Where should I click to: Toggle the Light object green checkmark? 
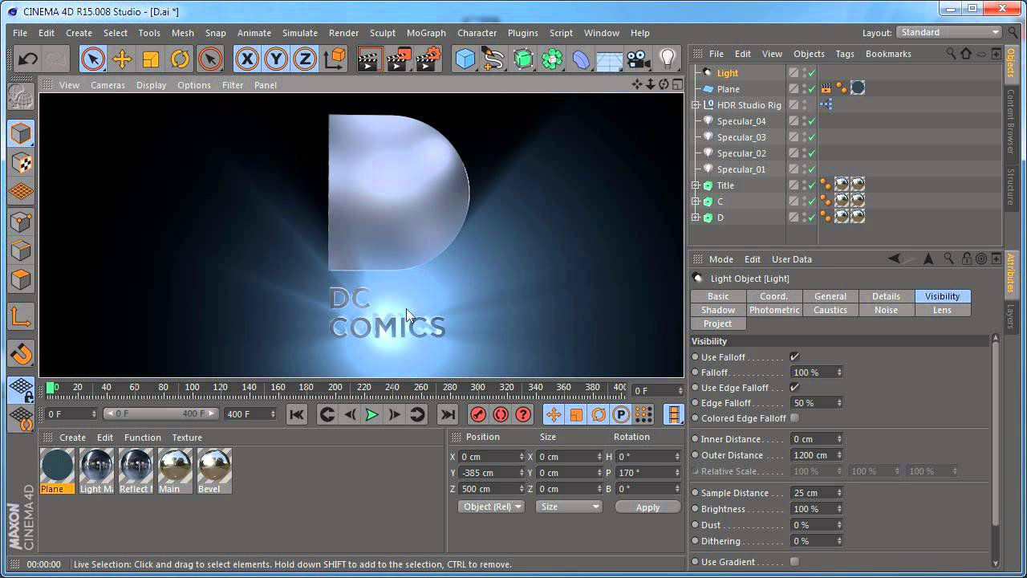click(x=812, y=73)
